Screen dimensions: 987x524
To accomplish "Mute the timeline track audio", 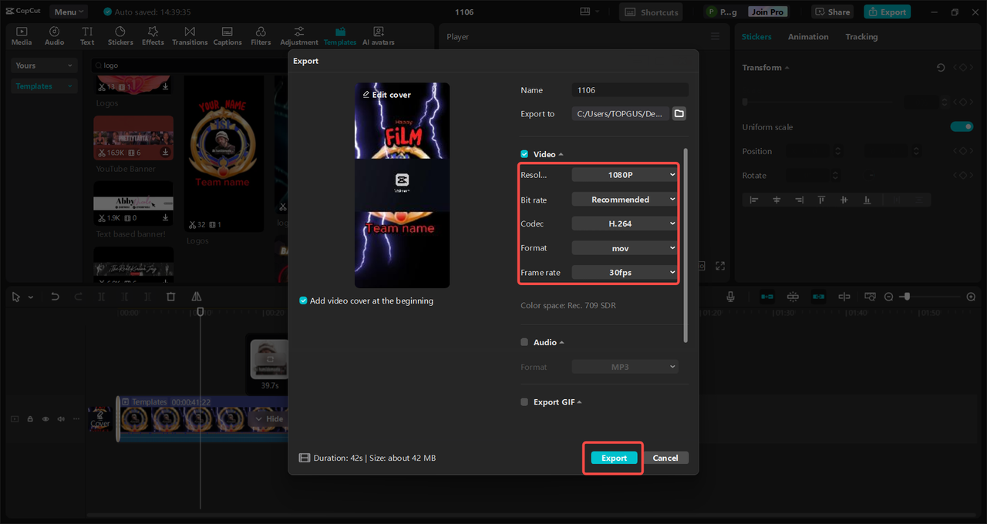I will (61, 419).
